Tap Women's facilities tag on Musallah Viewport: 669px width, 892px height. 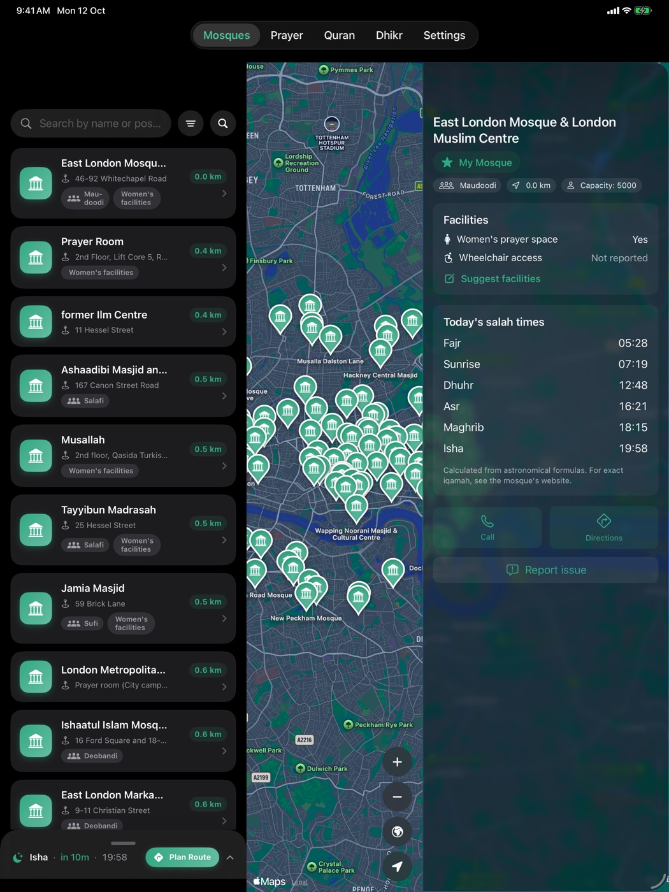coord(101,471)
